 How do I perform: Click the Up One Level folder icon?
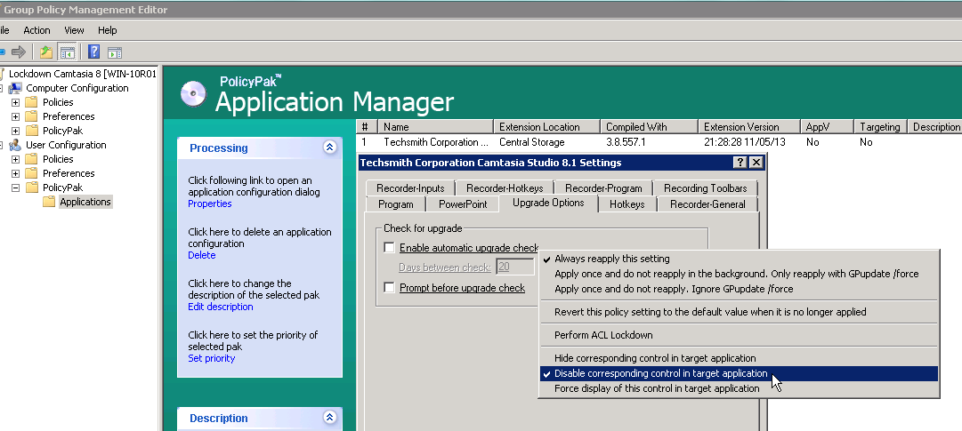46,52
